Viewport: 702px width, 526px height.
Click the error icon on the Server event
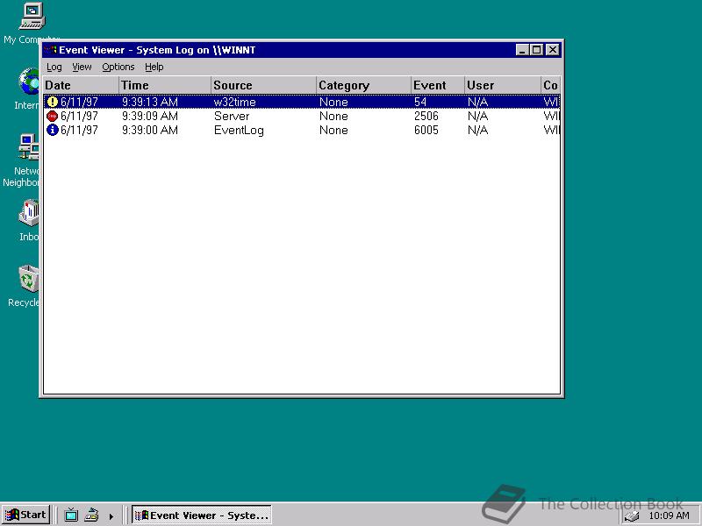point(50,116)
